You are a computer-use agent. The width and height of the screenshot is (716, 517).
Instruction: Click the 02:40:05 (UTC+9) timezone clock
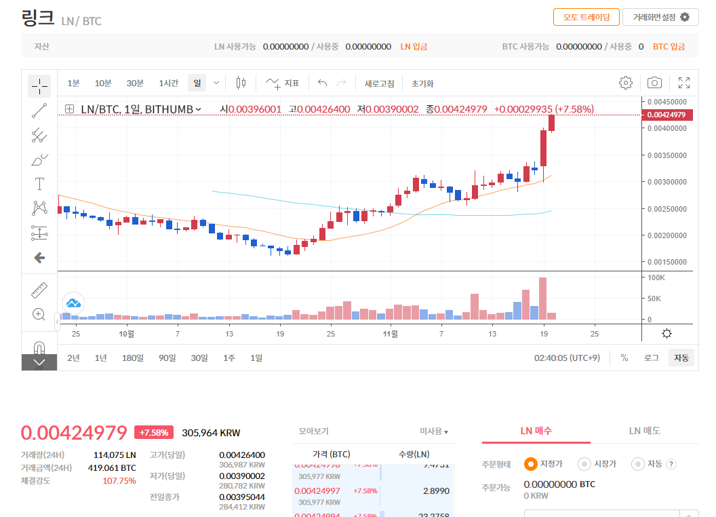(567, 358)
